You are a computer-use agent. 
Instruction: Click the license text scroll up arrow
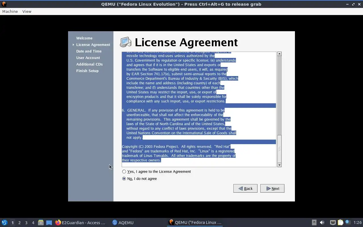pyautogui.click(x=279, y=54)
